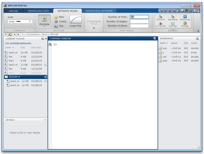Expand the SCI100 folder dropdown arrow
The image size is (204, 154).
pos(19,77)
